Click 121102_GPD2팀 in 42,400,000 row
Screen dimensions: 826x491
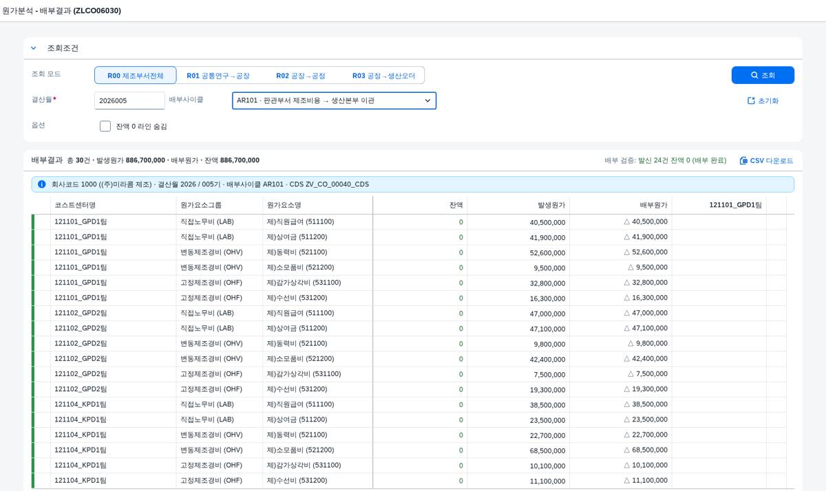(x=81, y=358)
